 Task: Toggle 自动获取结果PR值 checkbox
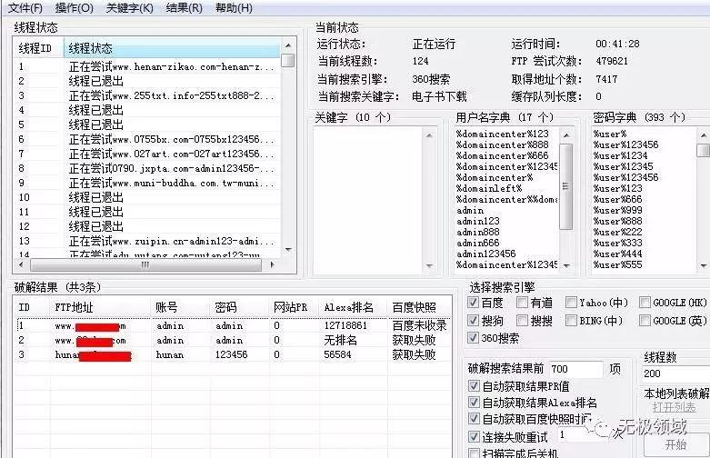474,386
